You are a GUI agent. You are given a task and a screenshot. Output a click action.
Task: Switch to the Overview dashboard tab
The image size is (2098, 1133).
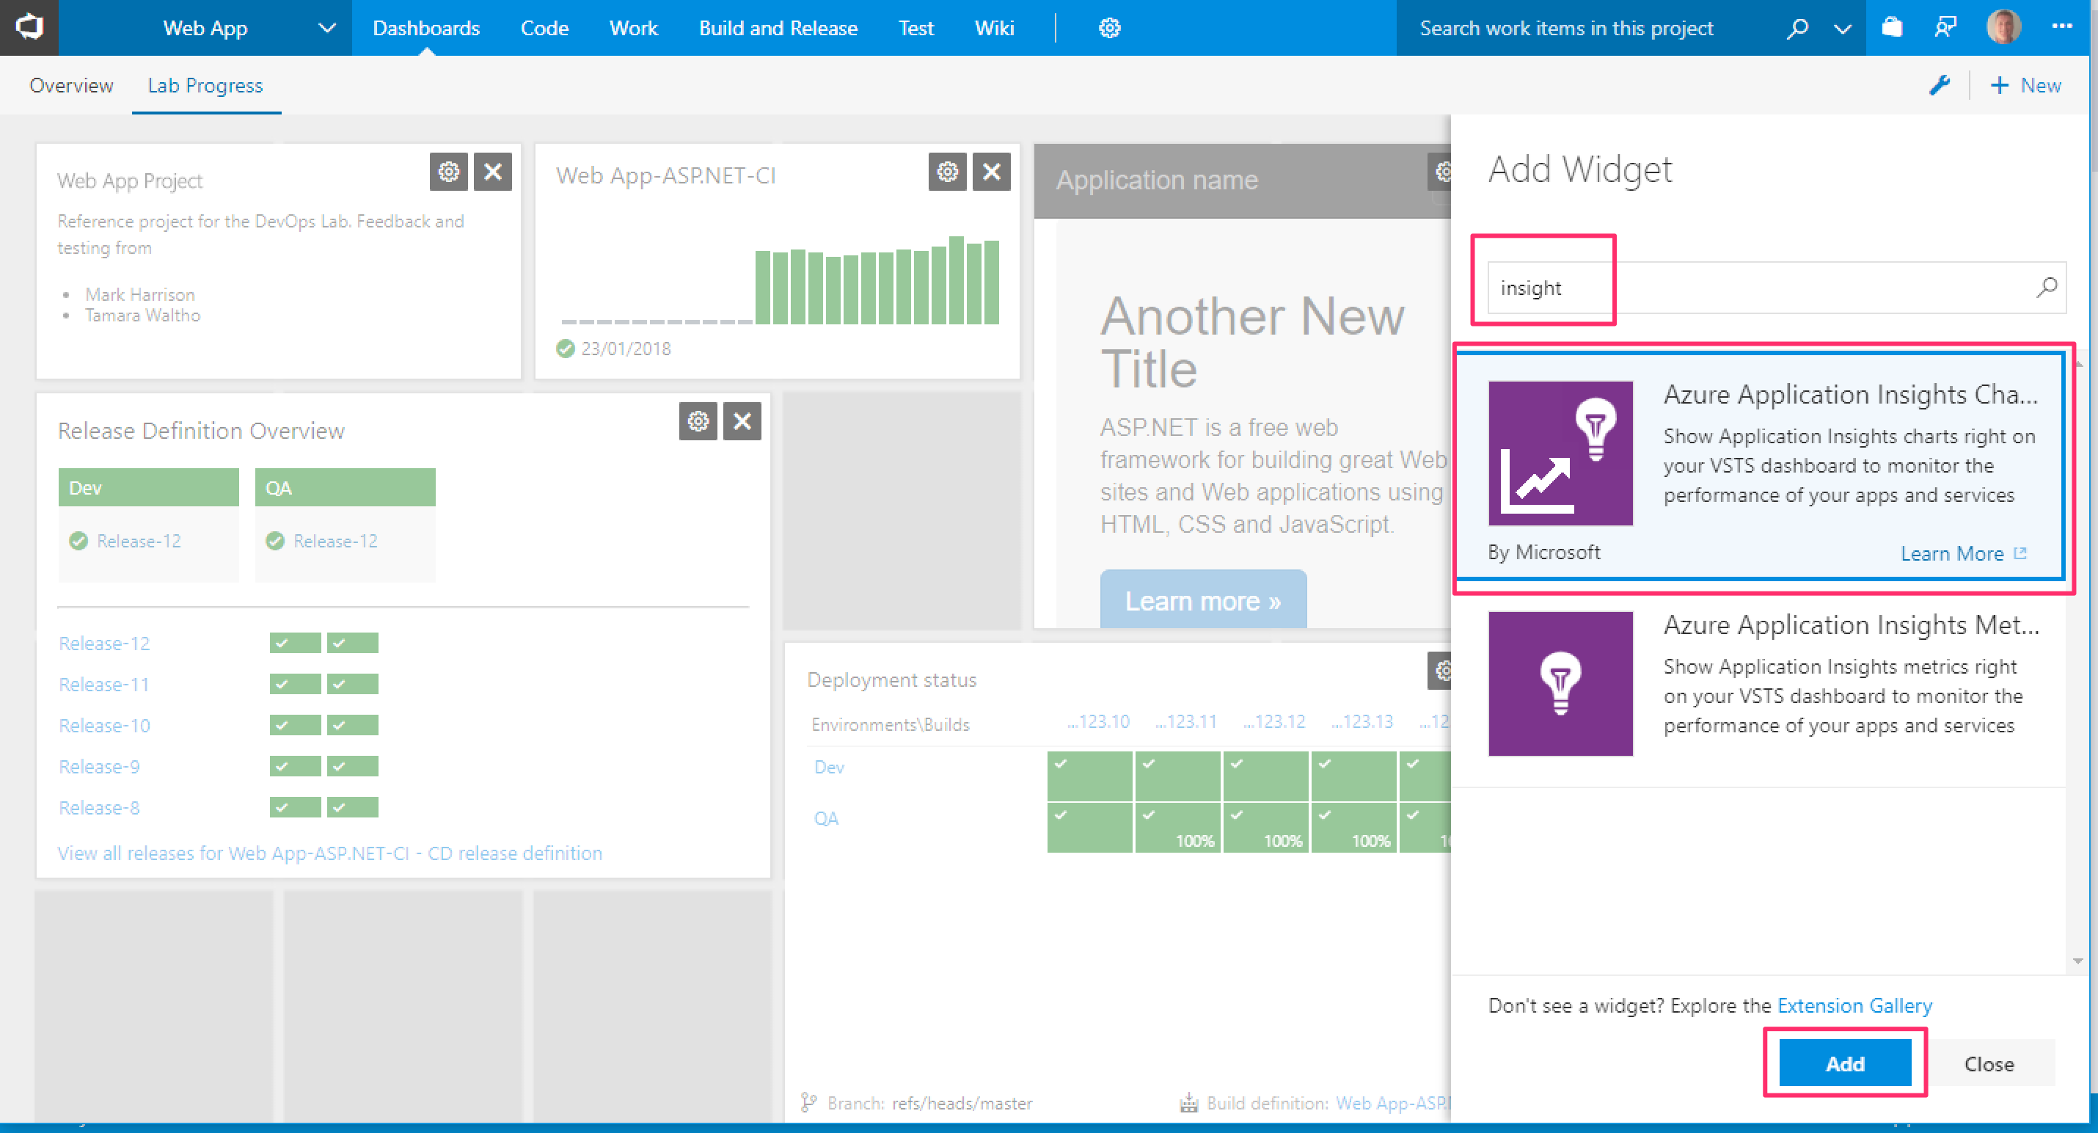point(71,86)
